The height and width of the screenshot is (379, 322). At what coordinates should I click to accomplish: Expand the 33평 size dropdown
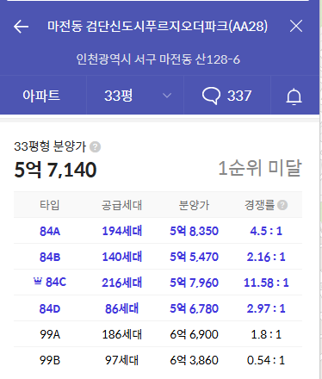[x=135, y=96]
